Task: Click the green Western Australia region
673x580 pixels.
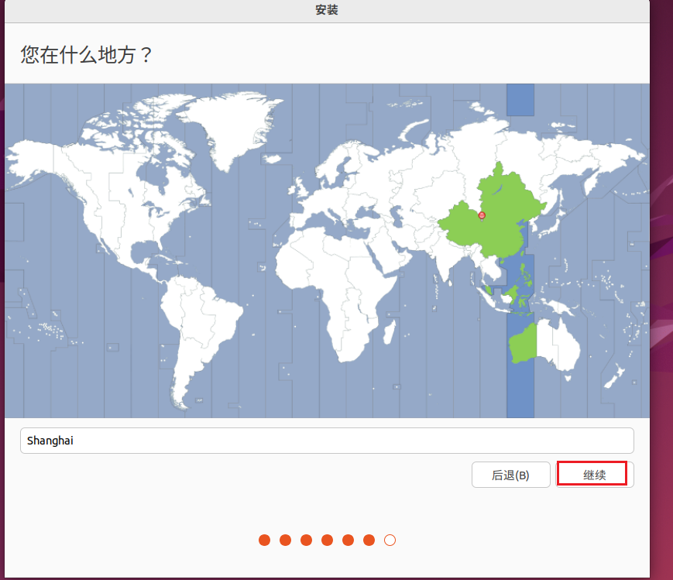Action: coord(524,344)
